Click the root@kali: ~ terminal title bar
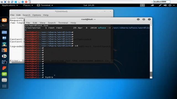The width and height of the screenshot is (177, 99). coord(88,19)
